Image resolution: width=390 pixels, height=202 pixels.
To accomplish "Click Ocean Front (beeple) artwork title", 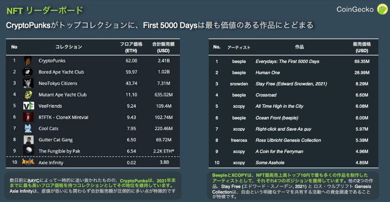I will 277,118.
